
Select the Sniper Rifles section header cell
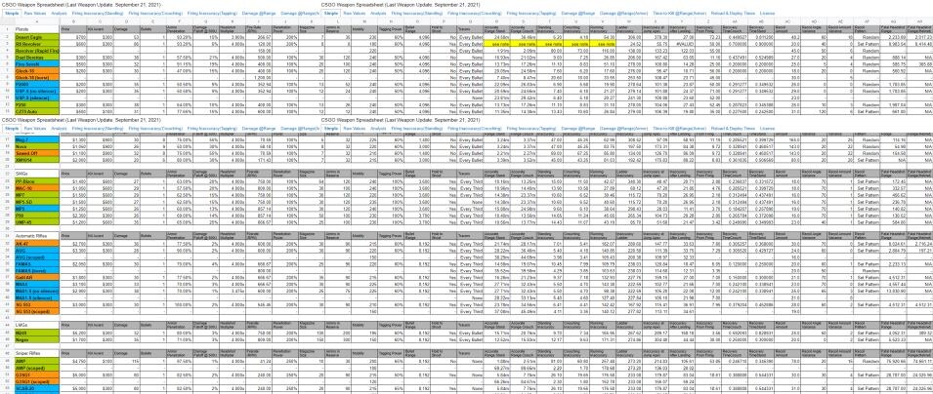tap(36, 354)
